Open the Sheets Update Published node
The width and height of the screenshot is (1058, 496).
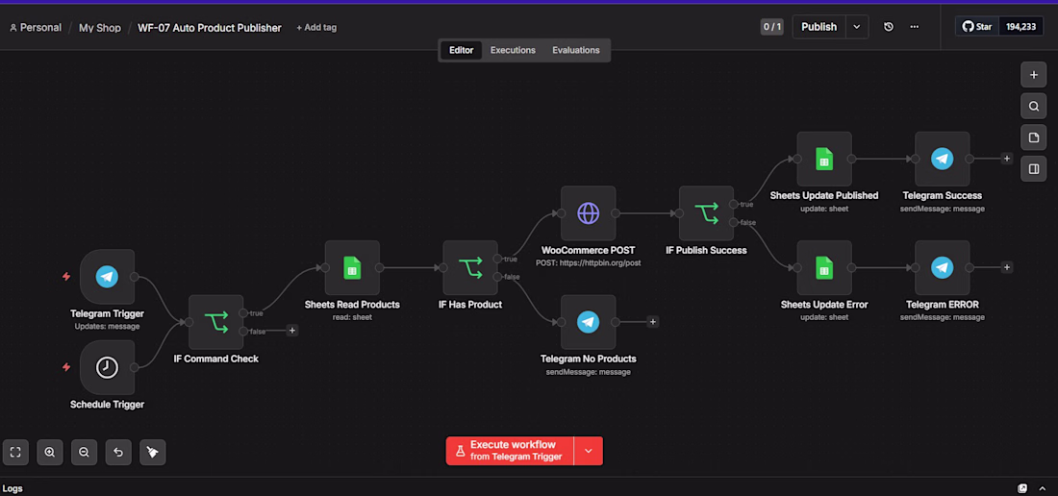tap(824, 159)
